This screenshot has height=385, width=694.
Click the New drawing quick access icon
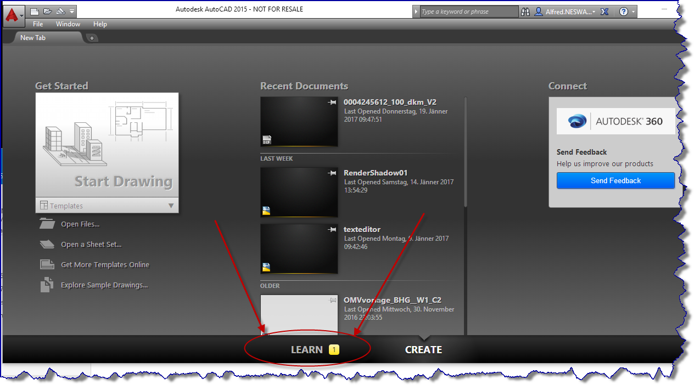point(35,11)
